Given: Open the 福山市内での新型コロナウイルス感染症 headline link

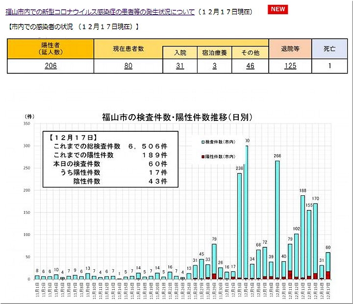Looking at the screenshot, I should pos(101,11).
